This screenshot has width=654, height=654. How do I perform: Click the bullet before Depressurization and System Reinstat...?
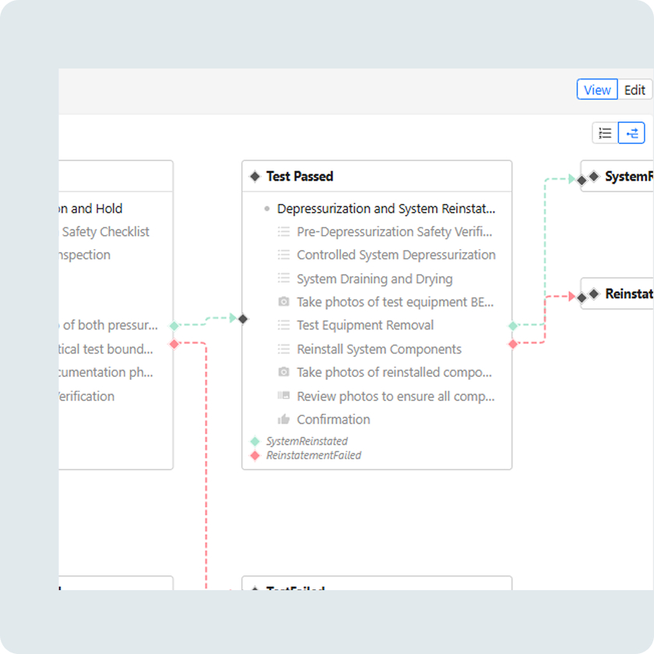pyautogui.click(x=267, y=209)
